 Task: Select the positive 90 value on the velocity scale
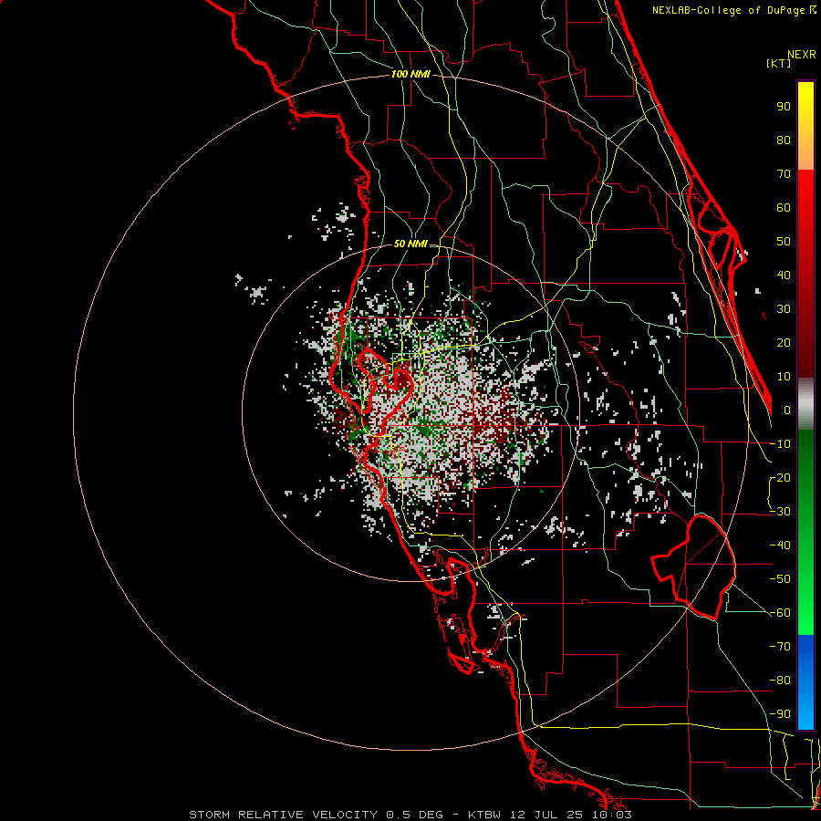784,107
